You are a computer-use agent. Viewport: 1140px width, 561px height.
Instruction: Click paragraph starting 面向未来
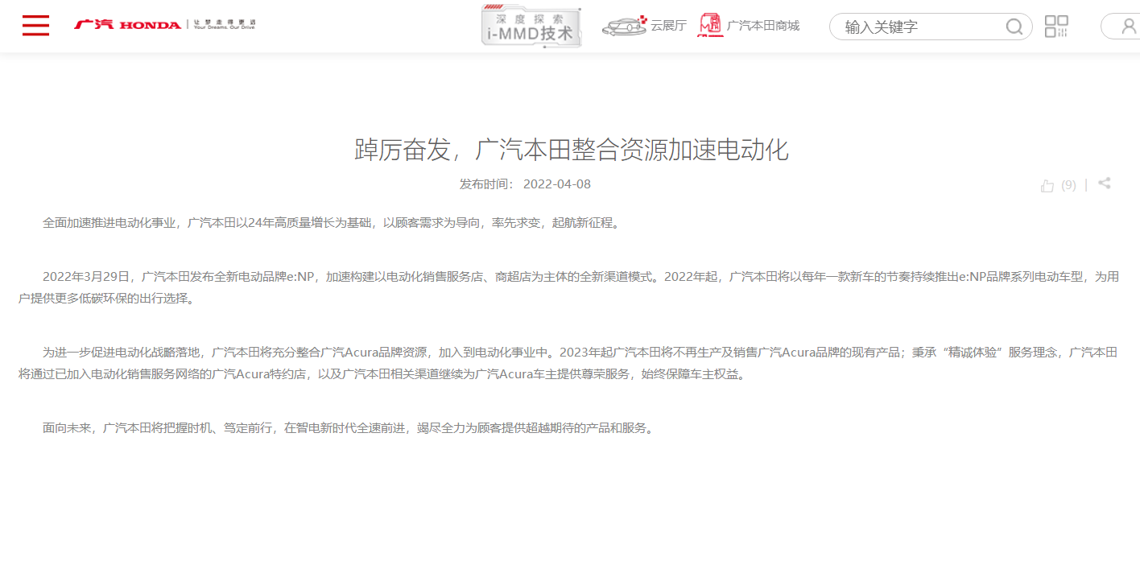(350, 428)
